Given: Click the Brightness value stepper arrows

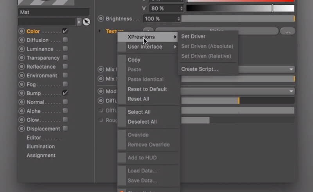Looking at the screenshot, I should coord(179,18).
